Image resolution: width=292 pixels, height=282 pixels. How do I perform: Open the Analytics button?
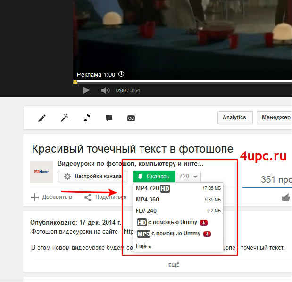click(234, 118)
